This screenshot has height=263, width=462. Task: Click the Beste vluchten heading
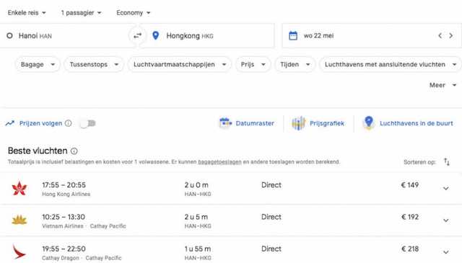[x=38, y=151]
